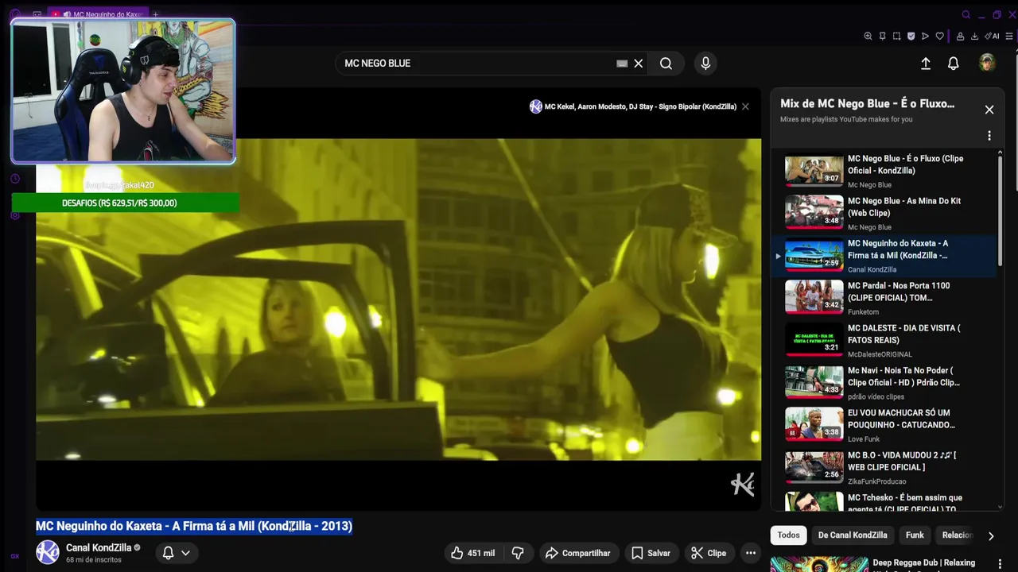Click the YouTube upload/create icon

[926, 64]
